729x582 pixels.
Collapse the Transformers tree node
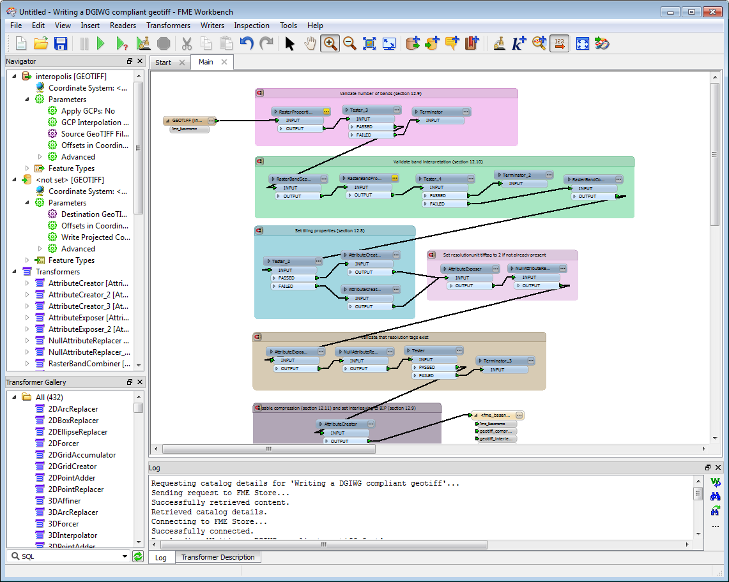15,272
